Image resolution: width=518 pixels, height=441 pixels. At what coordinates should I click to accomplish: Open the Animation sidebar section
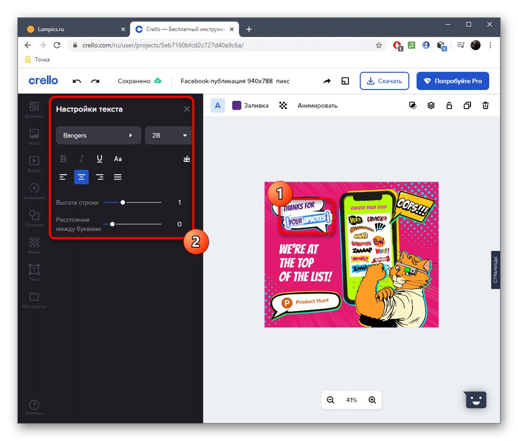(x=34, y=191)
